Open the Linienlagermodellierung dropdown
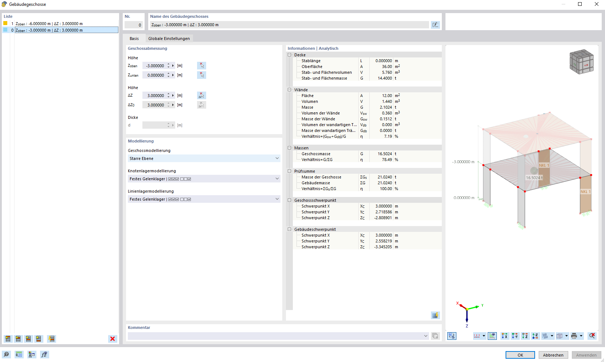This screenshot has width=605, height=362. [x=204, y=199]
